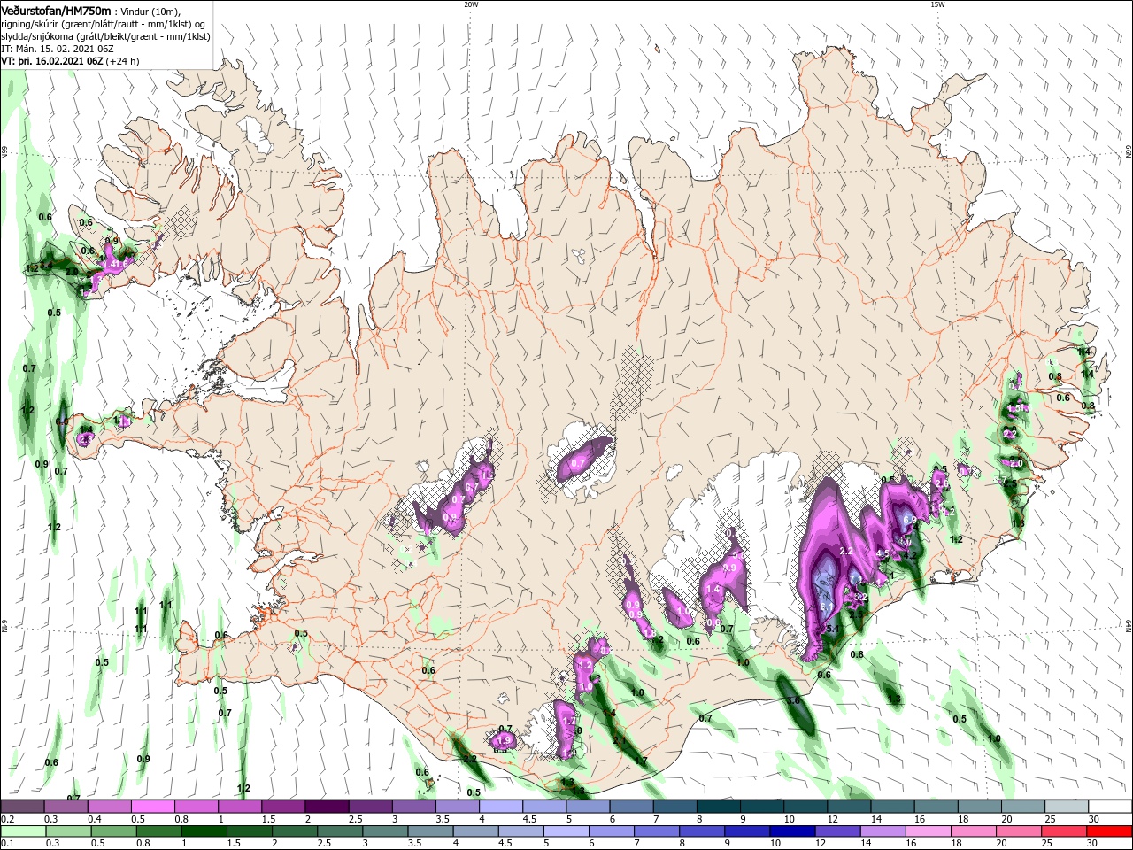Image resolution: width=1133 pixels, height=850 pixels.
Task: Click the bright red swatch ending the lower scale
Action: 1110,831
